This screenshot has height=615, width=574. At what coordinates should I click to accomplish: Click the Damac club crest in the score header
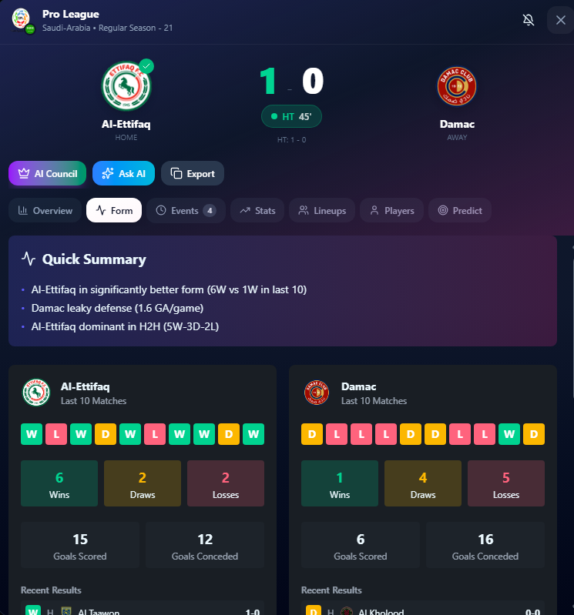coord(457,86)
